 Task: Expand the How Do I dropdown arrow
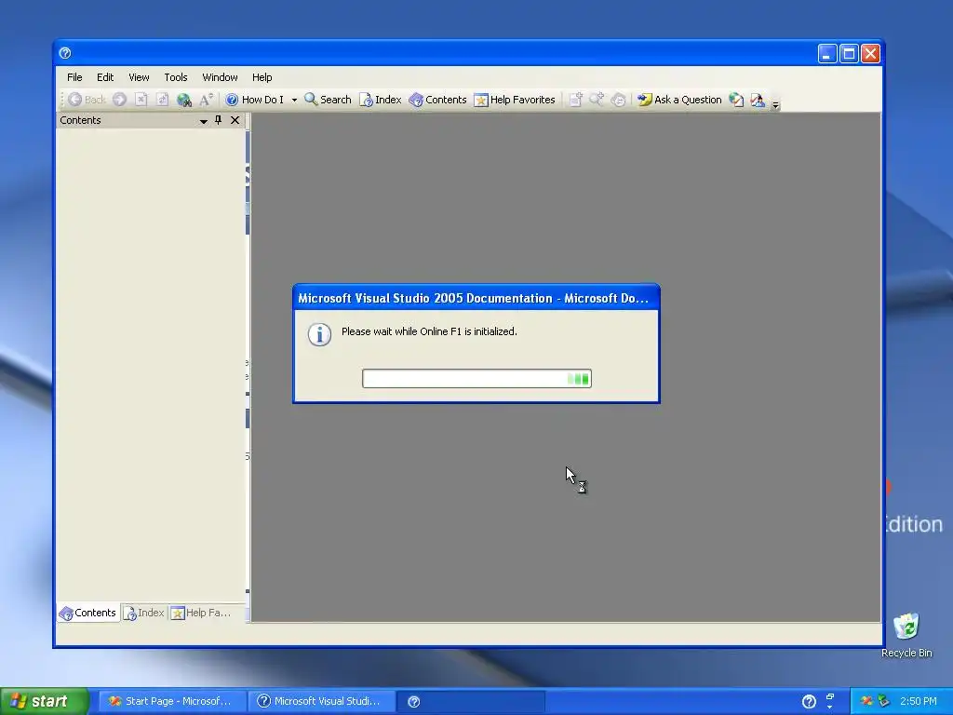point(294,100)
